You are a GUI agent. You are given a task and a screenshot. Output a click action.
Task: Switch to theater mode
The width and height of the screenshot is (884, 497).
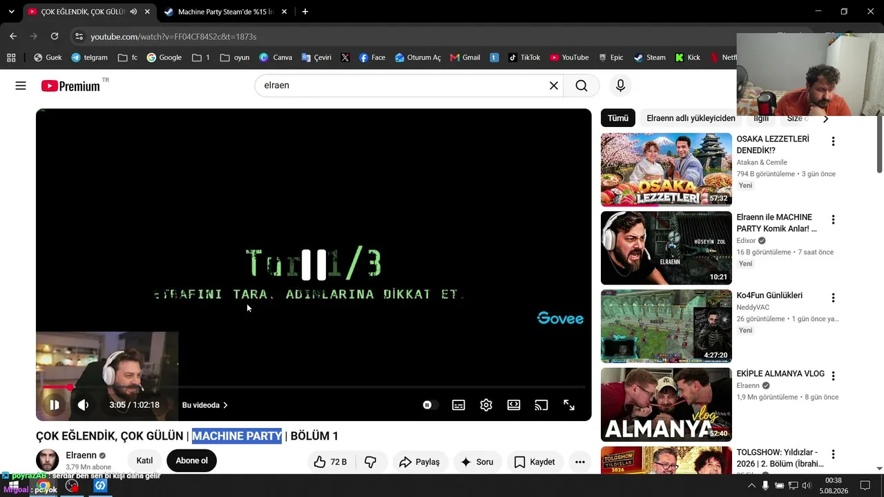[x=514, y=405]
